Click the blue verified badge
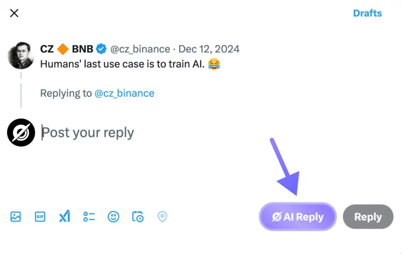Viewport: 402px width, 254px height. 101,49
